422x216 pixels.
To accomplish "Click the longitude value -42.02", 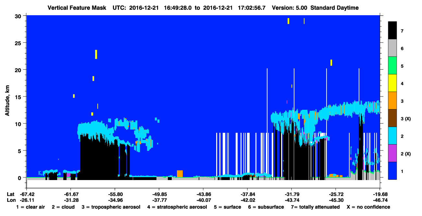I will [x=247, y=200].
